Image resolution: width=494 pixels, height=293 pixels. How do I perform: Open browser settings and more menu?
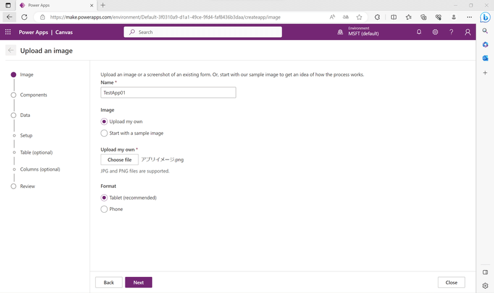(469, 17)
